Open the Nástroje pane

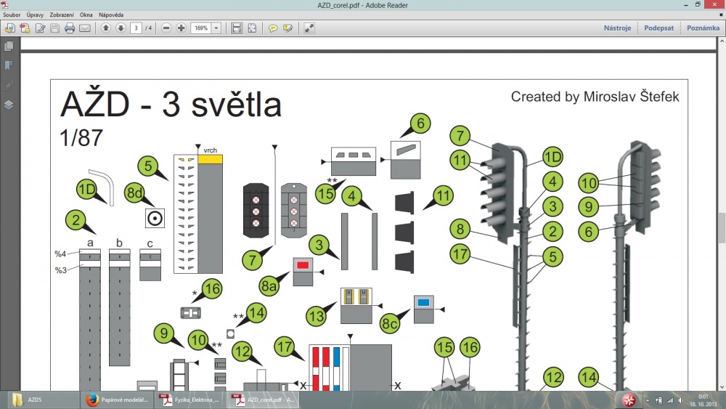pos(617,28)
